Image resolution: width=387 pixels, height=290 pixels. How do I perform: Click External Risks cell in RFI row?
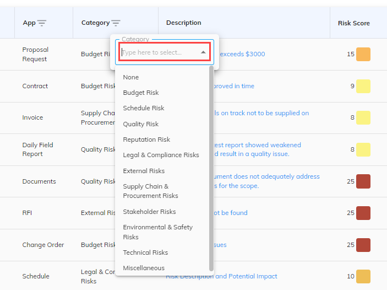click(x=98, y=213)
